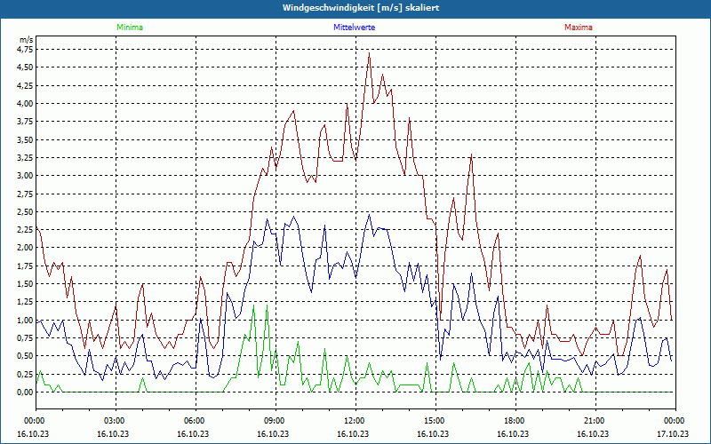Click the 17.10.23 date label

[673, 433]
